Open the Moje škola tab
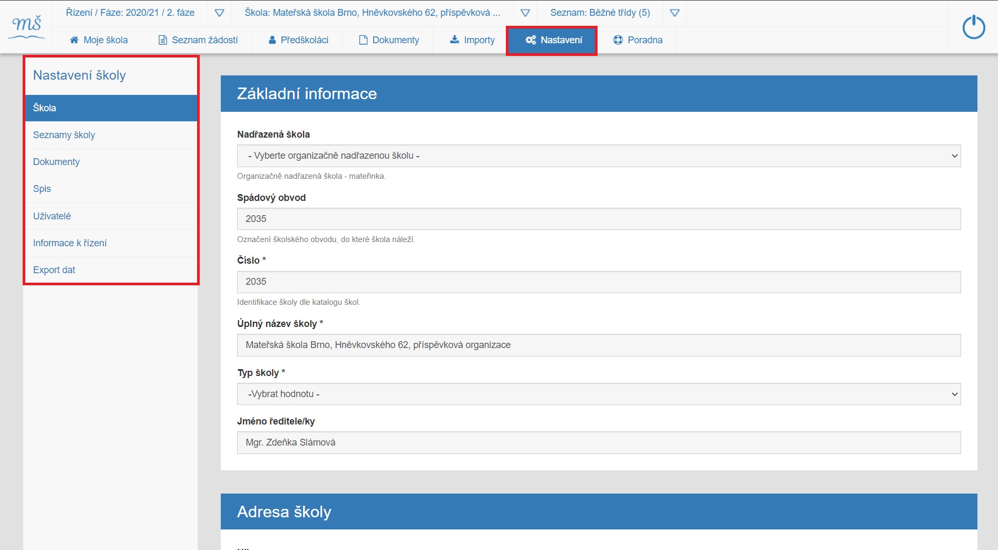 99,40
